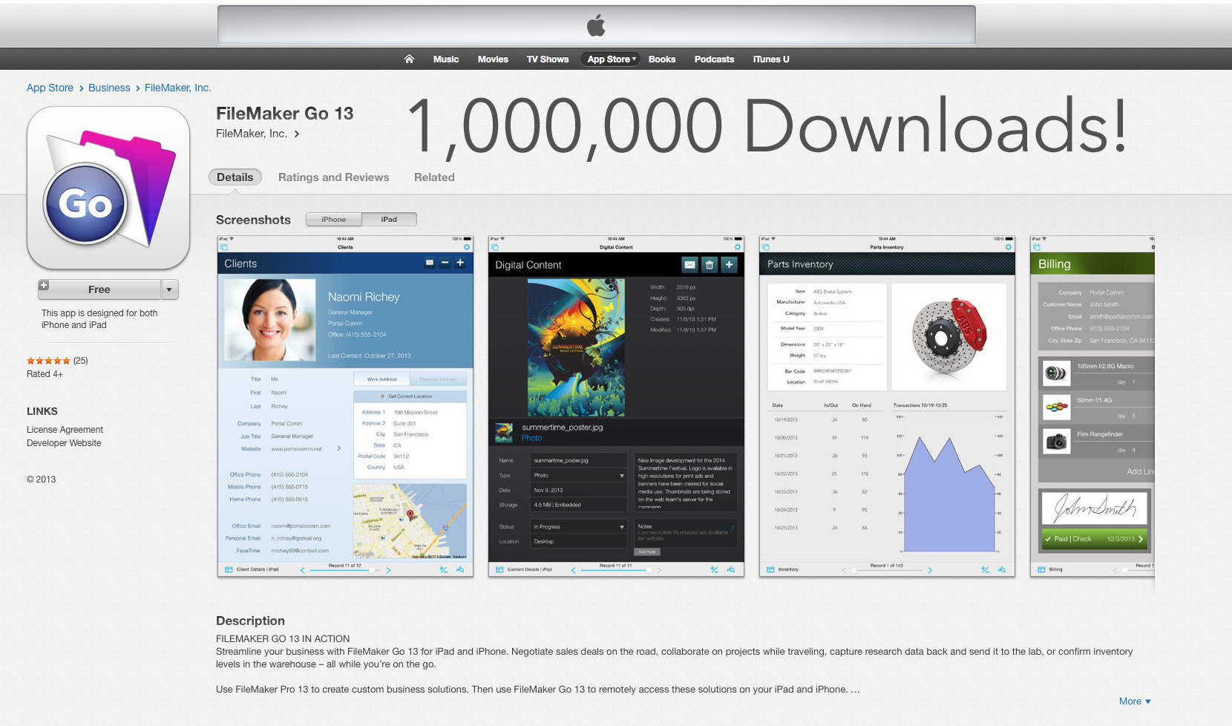Viewport: 1232px width, 726px height.
Task: Open the Free button dropdown arrow
Action: coord(170,289)
